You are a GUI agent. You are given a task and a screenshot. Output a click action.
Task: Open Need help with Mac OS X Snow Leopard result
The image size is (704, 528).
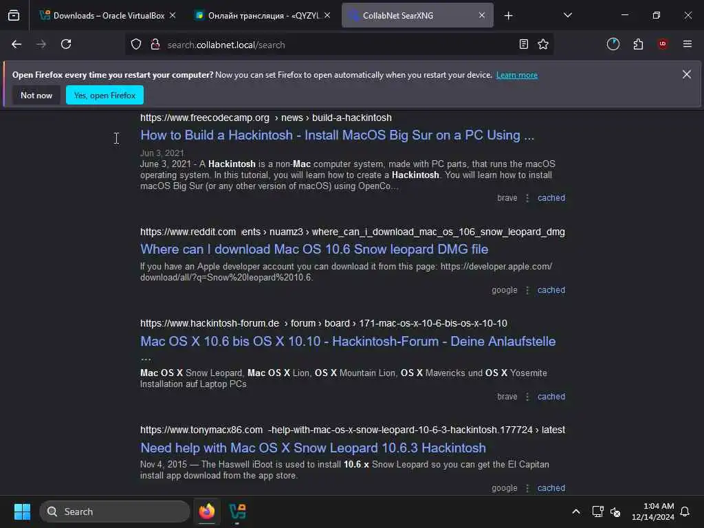313,448
